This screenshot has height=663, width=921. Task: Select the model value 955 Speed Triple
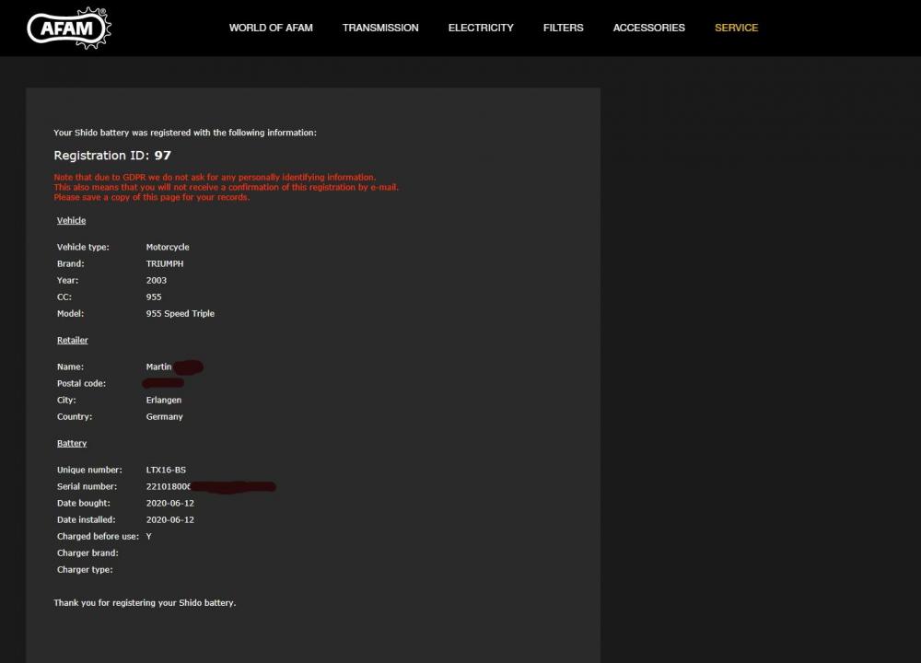click(x=181, y=314)
